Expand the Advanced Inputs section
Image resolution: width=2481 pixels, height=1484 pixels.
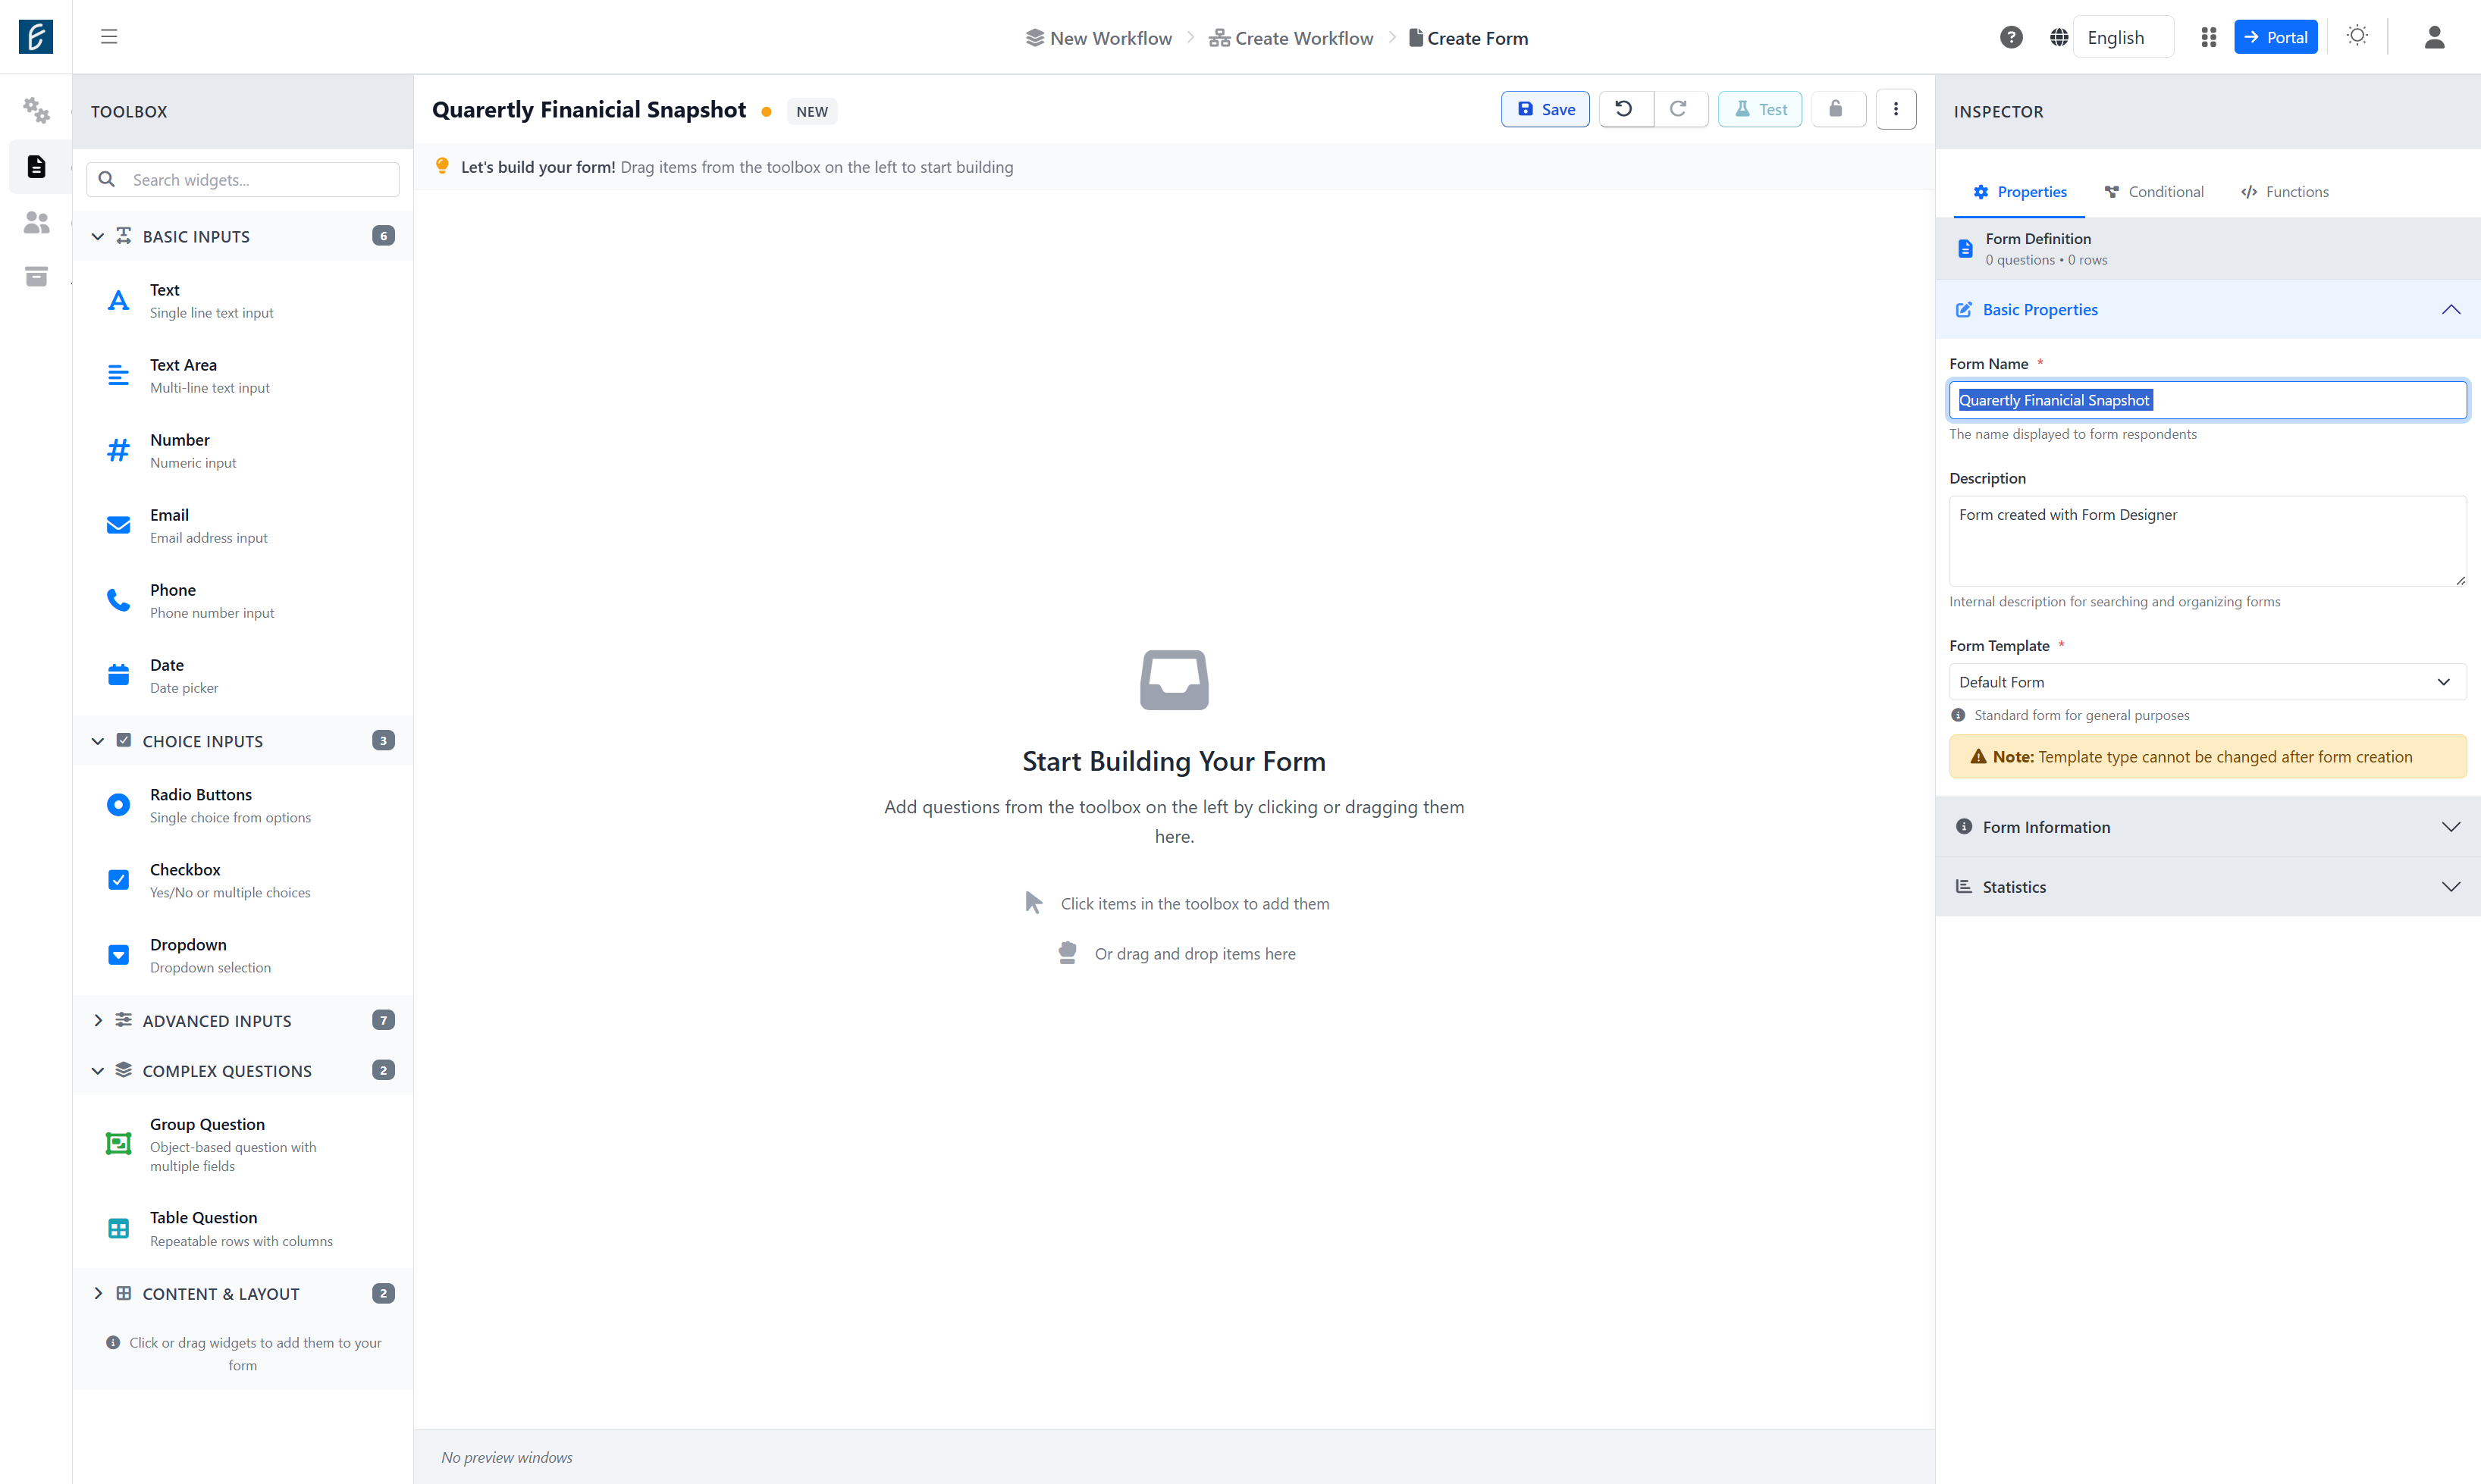pyautogui.click(x=243, y=1020)
